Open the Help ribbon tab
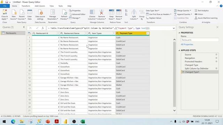The width and height of the screenshot is (223, 125). click(x=69, y=6)
